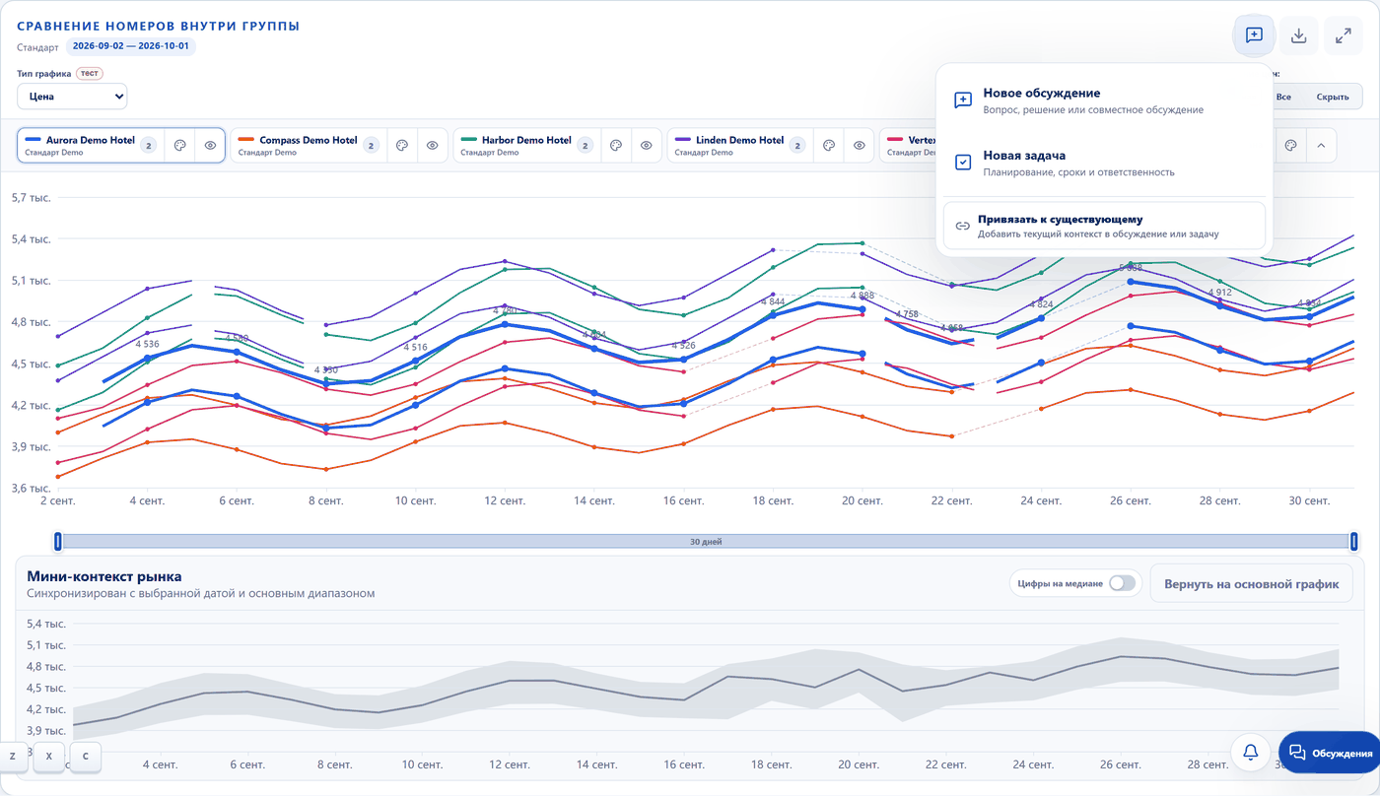Choose 'Привязать к существующему' option
This screenshot has height=796, width=1380.
(1104, 226)
